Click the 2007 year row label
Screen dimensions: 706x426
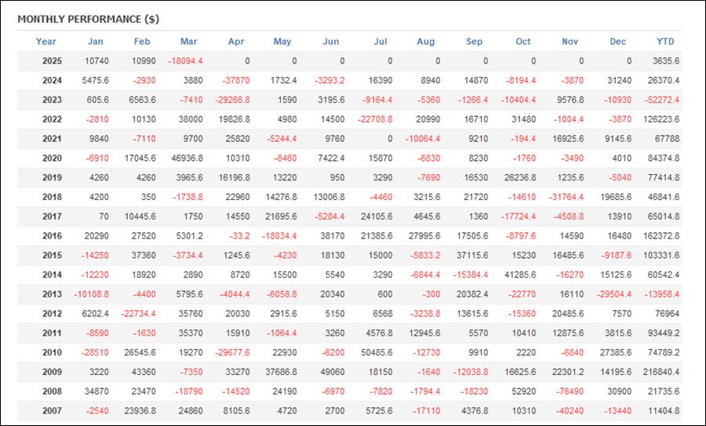53,410
